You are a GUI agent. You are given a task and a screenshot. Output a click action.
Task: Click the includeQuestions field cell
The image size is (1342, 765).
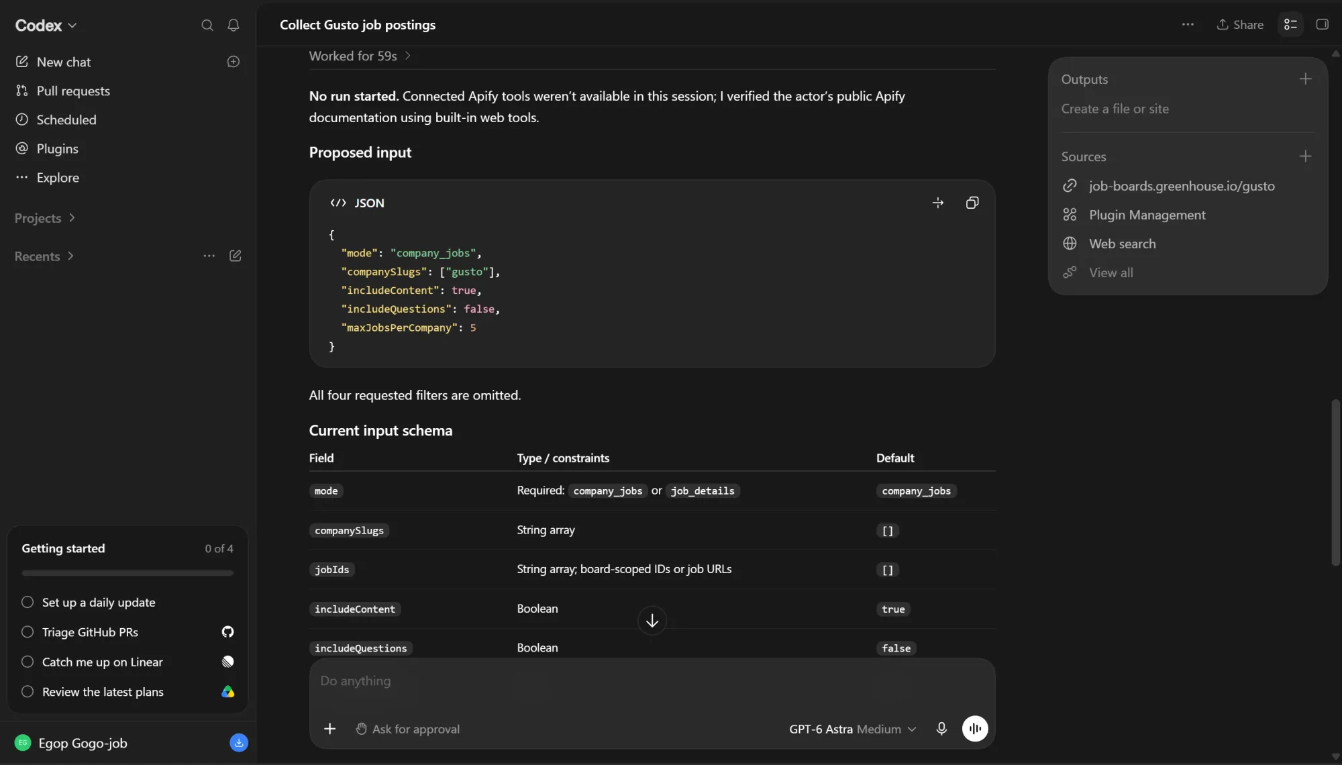click(x=361, y=648)
